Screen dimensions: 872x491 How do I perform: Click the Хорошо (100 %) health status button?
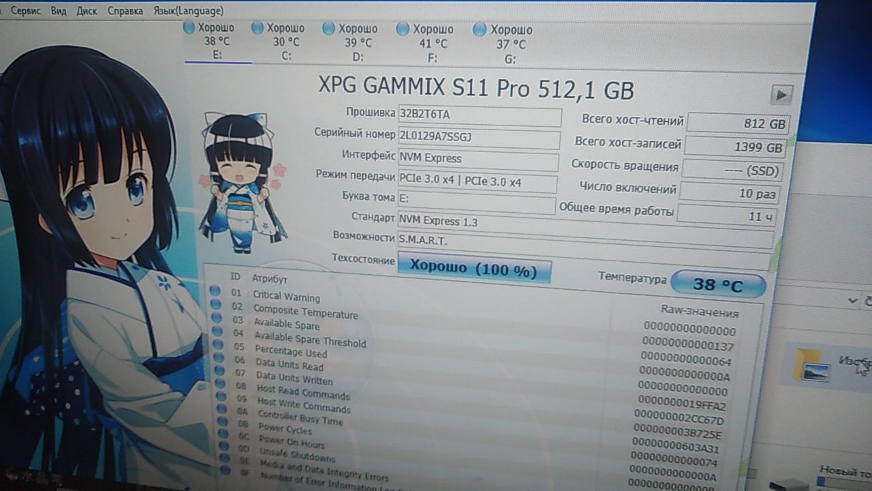[473, 269]
